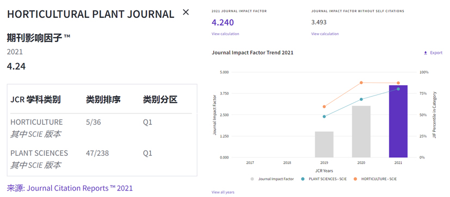This screenshot has width=450, height=197.
Task: Click the 2020 Horticulture orange data point
Action: pos(361,82)
